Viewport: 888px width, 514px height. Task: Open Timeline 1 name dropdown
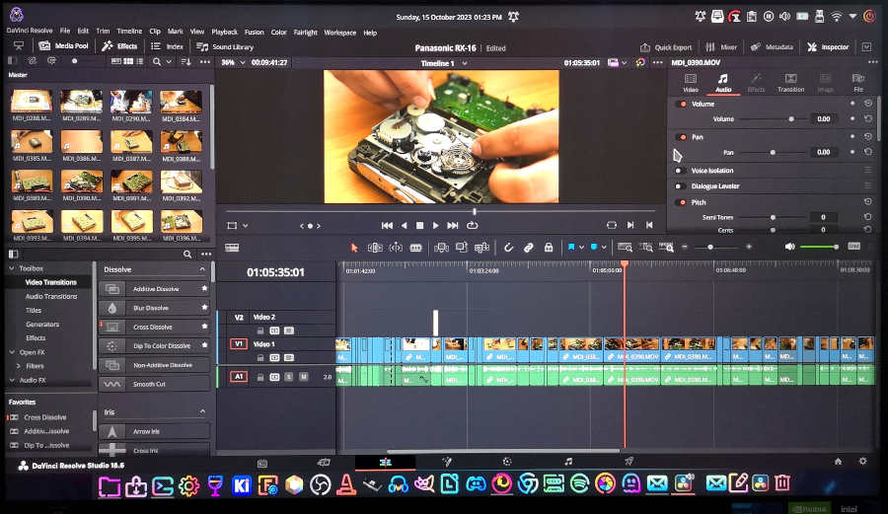(x=465, y=63)
